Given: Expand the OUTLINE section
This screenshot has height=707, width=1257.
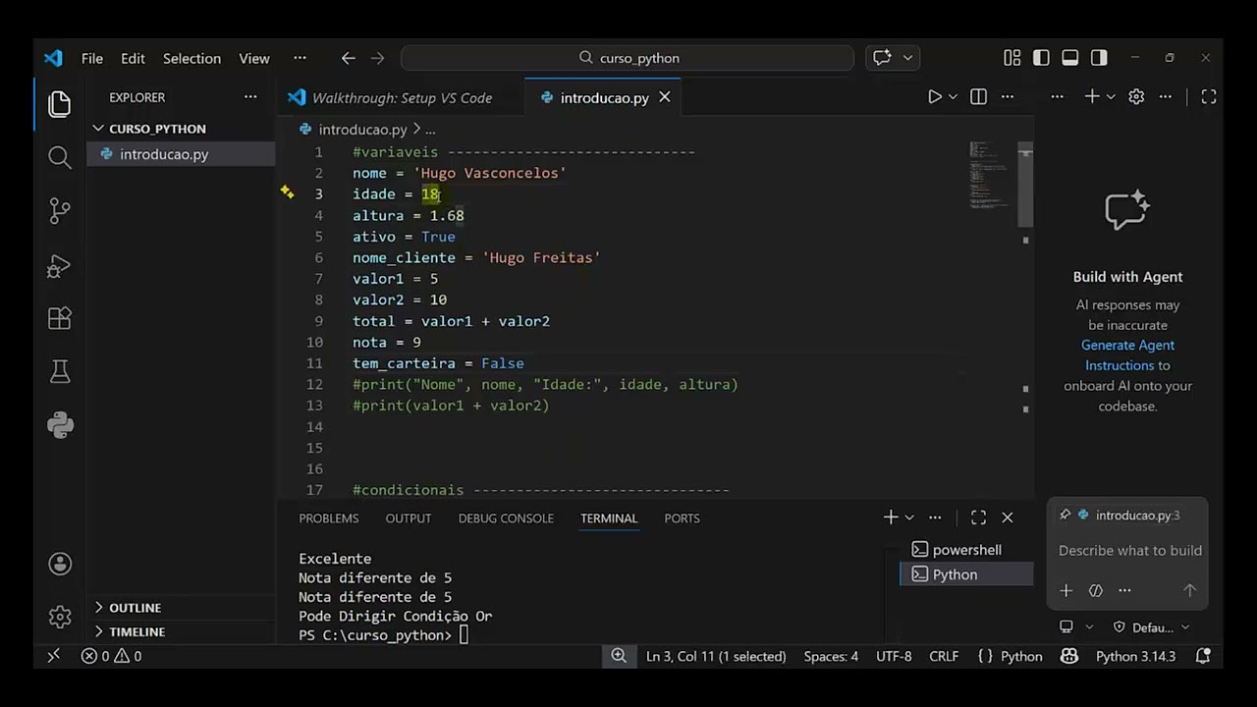Looking at the screenshot, I should point(135,608).
